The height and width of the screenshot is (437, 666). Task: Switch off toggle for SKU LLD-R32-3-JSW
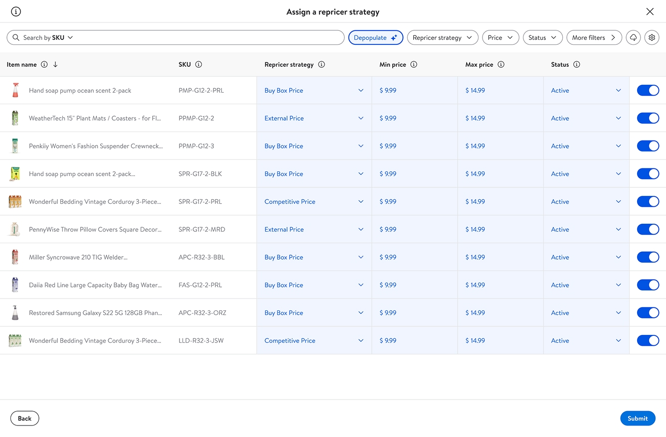648,340
